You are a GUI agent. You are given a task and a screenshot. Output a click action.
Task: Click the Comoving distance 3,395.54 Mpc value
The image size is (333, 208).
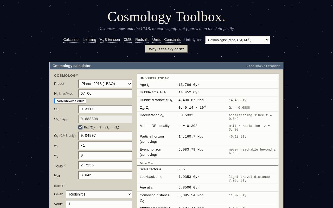[191, 195]
